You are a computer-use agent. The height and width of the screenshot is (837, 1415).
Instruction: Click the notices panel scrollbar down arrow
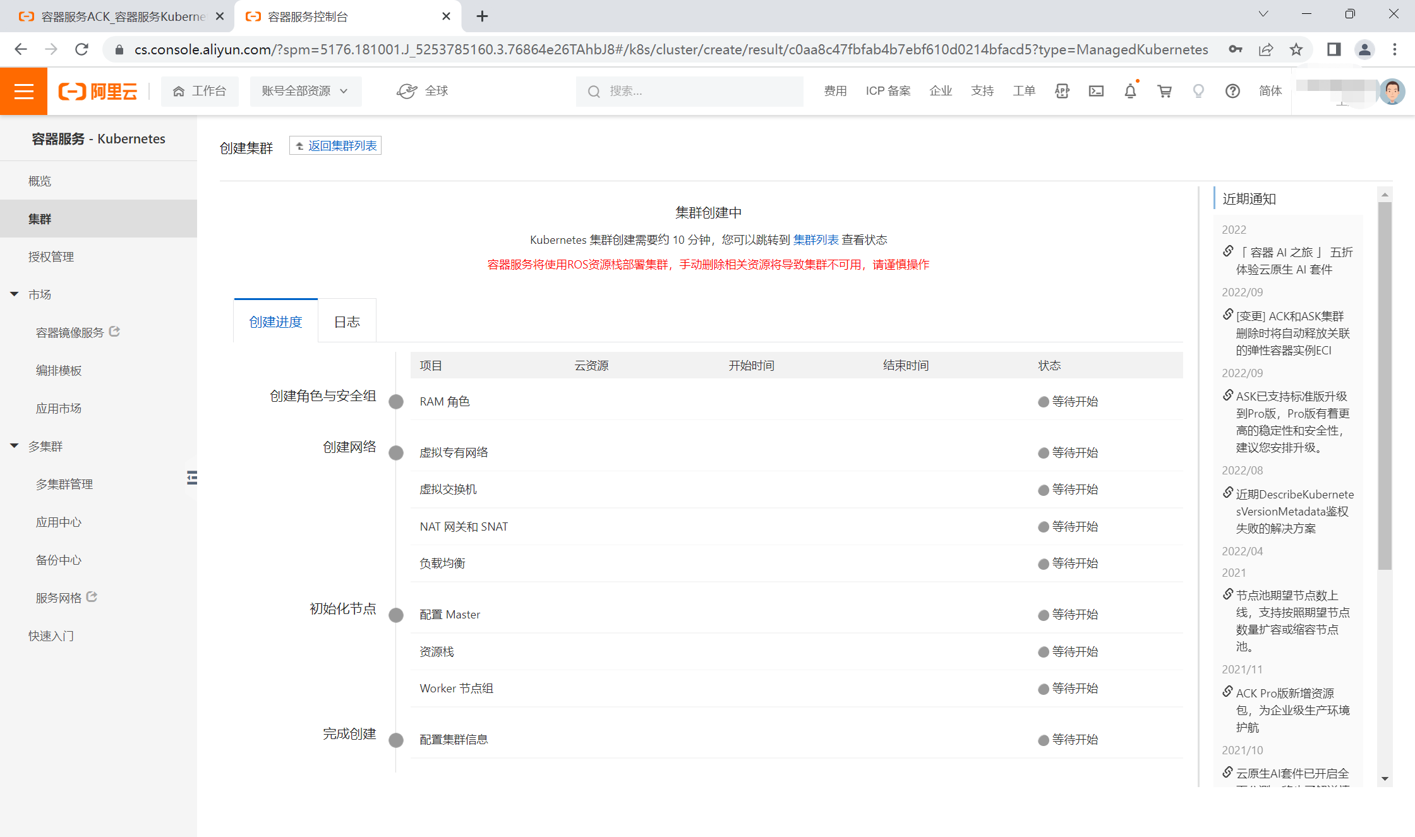1385,779
